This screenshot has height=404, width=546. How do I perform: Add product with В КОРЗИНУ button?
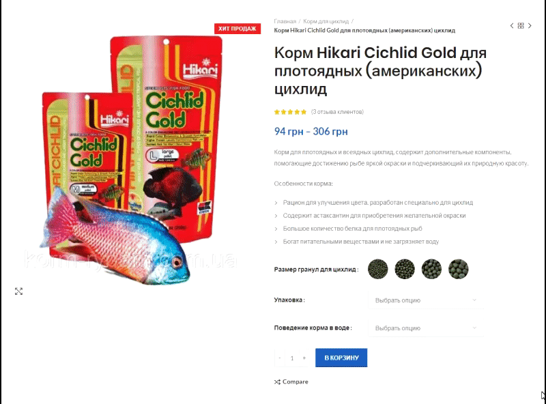pyautogui.click(x=341, y=358)
